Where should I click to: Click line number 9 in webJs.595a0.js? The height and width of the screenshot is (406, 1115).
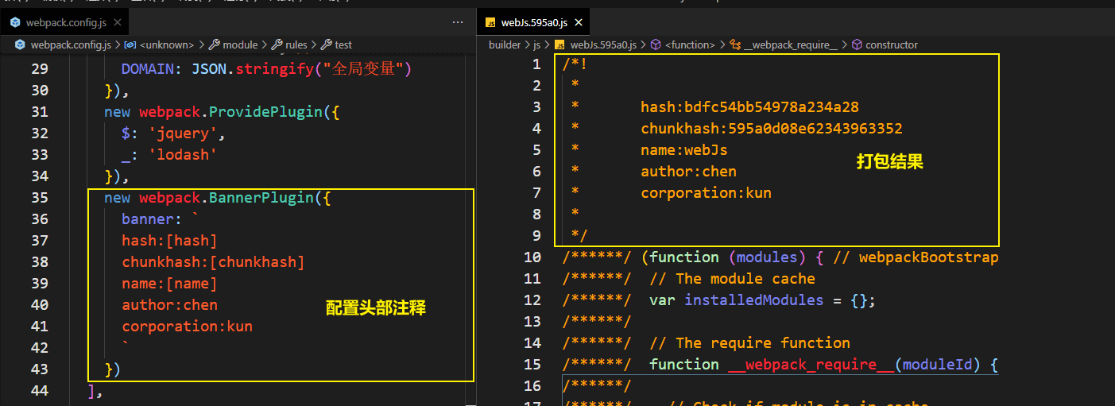coord(536,235)
